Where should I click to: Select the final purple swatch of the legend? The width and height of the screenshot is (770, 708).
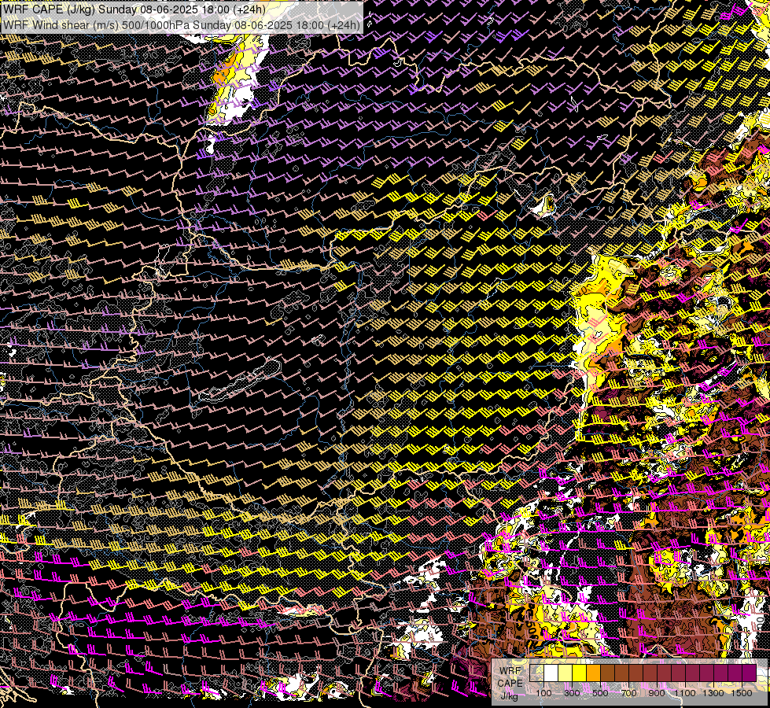[x=750, y=673]
